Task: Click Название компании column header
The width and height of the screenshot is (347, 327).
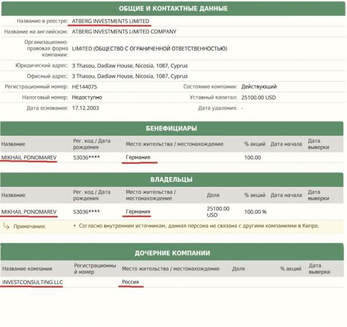Action: 27,269
